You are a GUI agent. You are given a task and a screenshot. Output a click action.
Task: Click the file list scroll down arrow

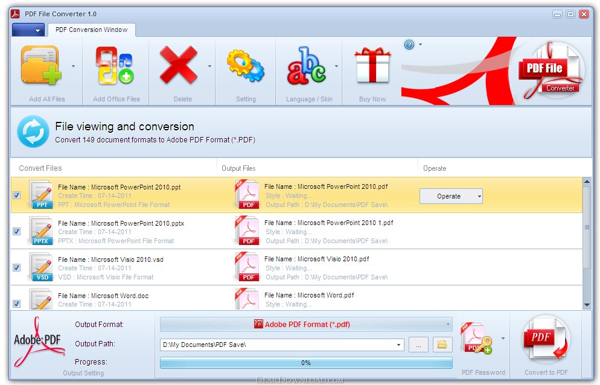click(x=587, y=305)
